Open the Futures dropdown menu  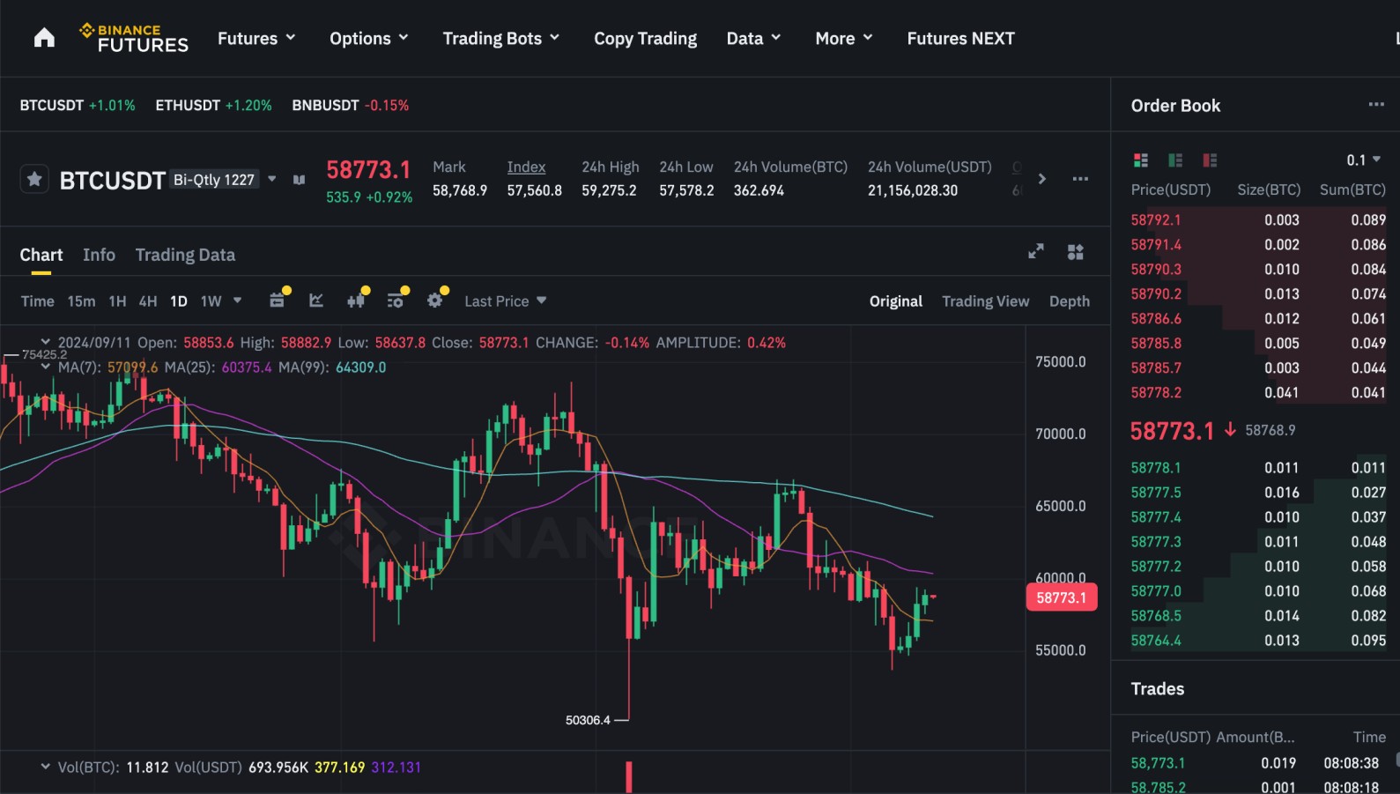pyautogui.click(x=256, y=38)
